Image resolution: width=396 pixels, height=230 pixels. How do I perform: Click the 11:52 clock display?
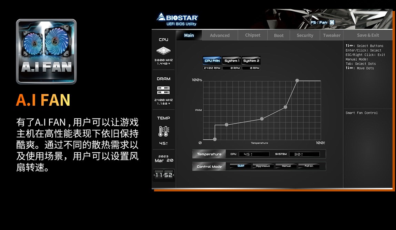164,175
